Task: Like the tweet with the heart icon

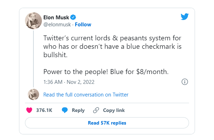Action: 29,110
